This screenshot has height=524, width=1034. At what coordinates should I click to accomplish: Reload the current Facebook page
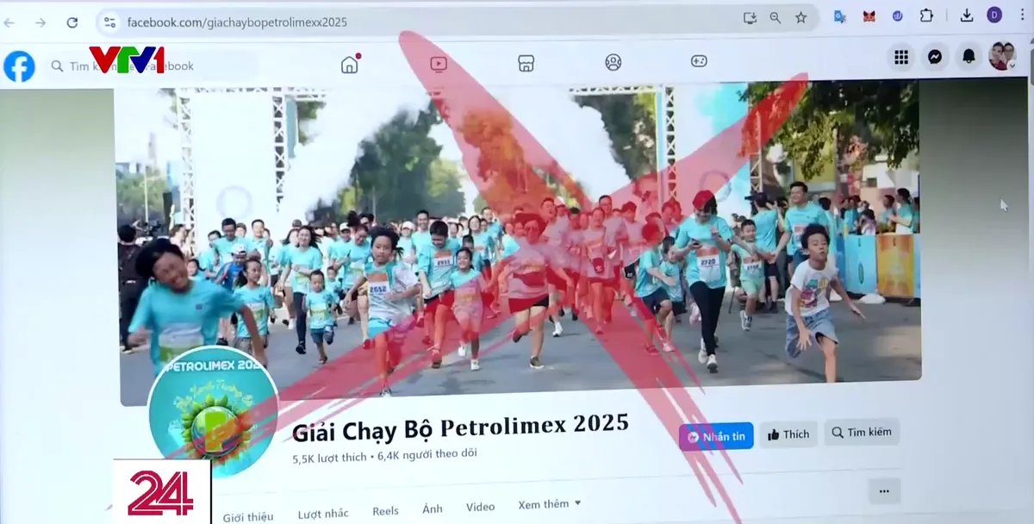[72, 22]
